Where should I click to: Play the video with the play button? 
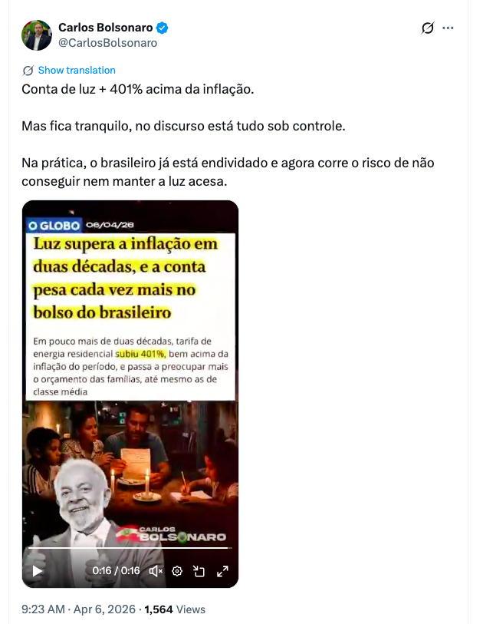coord(38,571)
